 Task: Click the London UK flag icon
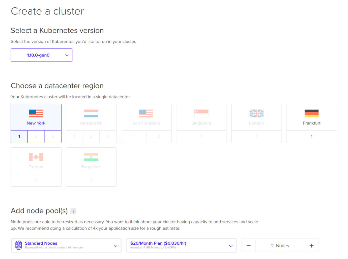click(x=256, y=113)
